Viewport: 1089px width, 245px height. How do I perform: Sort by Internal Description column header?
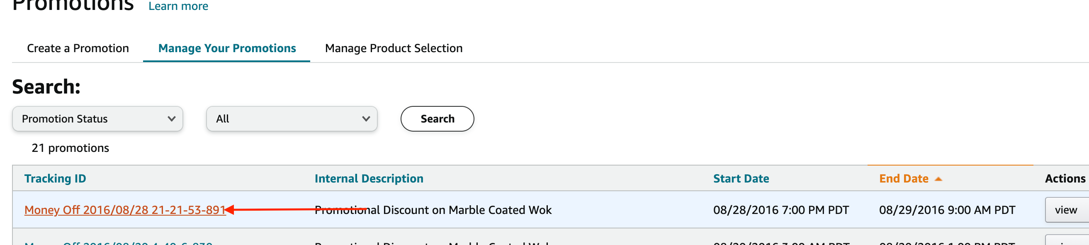pyautogui.click(x=369, y=179)
